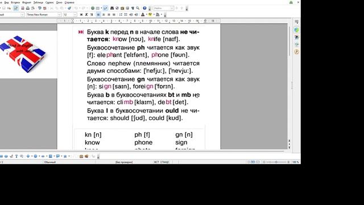
Task: Toggle Justified paragraph alignment
Action: click(114, 15)
